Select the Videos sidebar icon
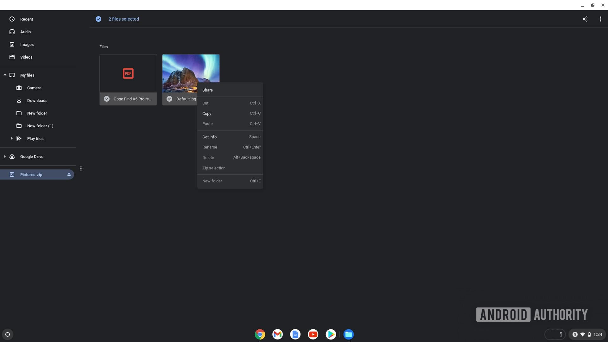This screenshot has width=608, height=342. pos(12,57)
